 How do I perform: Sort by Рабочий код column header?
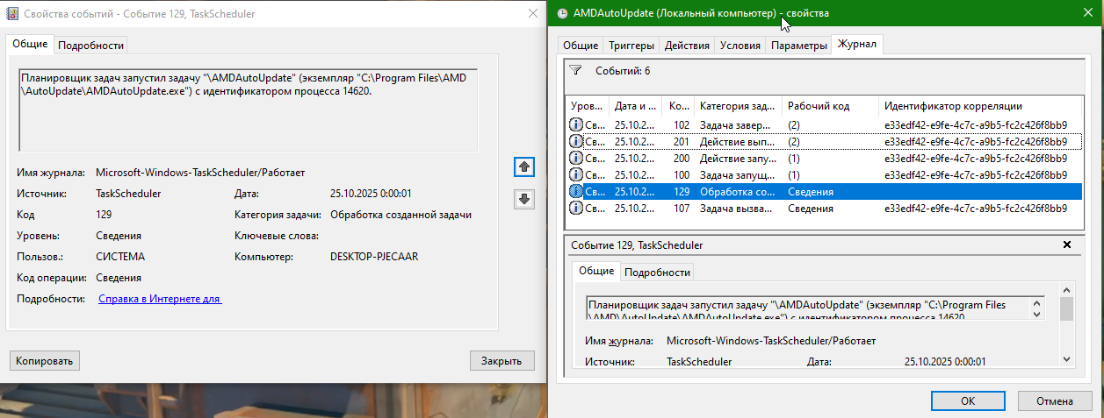coord(830,105)
